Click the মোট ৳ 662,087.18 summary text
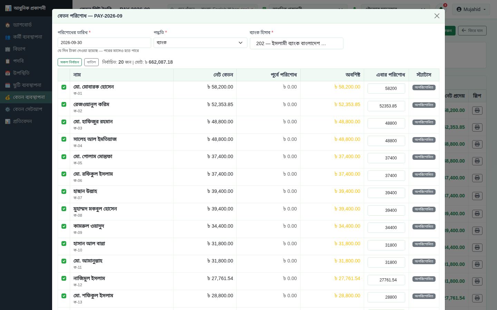Screen dimensions: 497x310 tap(154, 62)
